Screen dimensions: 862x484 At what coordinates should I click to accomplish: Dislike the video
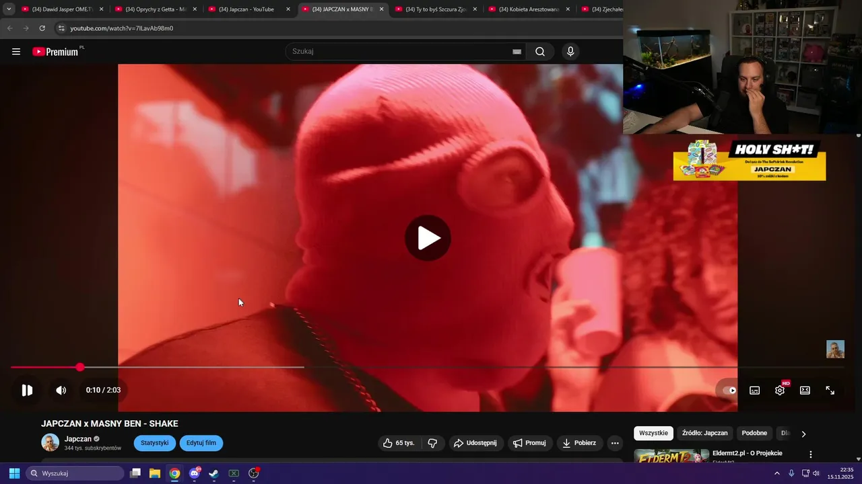[433, 443]
